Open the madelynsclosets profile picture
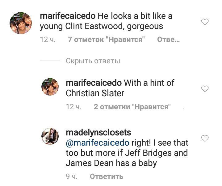The image size is (222, 186). pyautogui.click(x=50, y=136)
